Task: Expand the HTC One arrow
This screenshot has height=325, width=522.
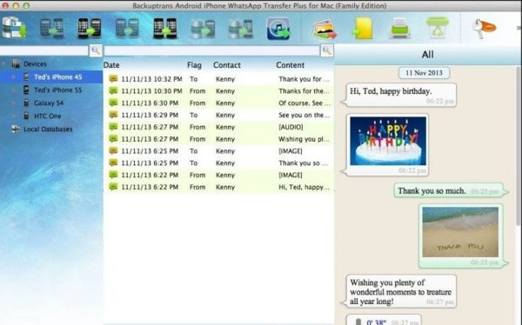Action: pyautogui.click(x=14, y=116)
